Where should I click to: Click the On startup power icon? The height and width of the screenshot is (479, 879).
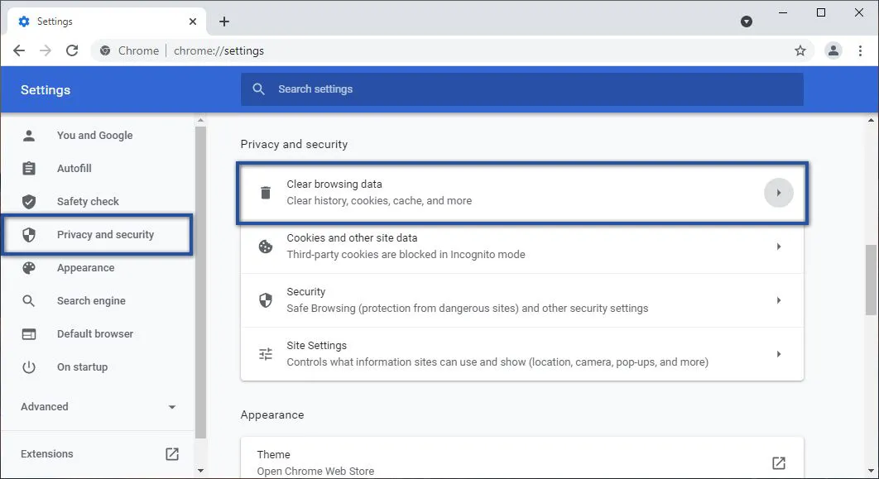tap(29, 366)
